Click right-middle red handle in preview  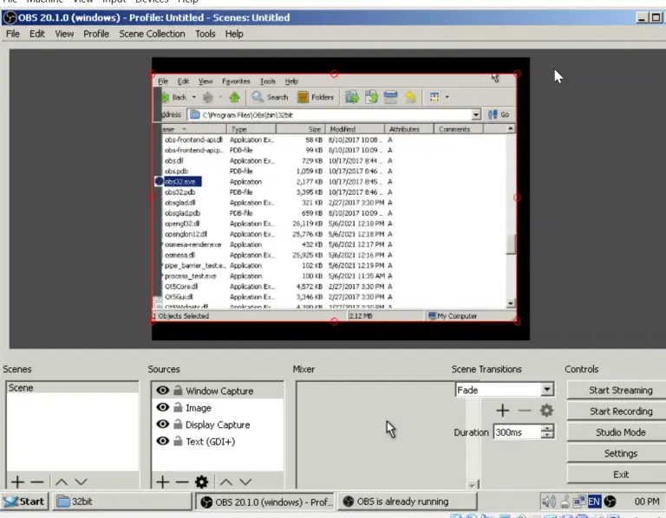tap(517, 197)
